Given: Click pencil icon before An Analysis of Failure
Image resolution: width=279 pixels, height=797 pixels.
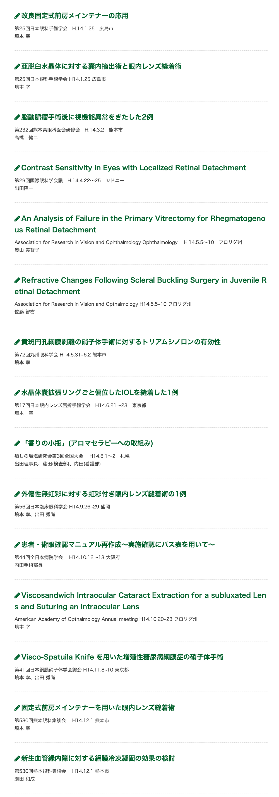Looking at the screenshot, I should (17, 219).
